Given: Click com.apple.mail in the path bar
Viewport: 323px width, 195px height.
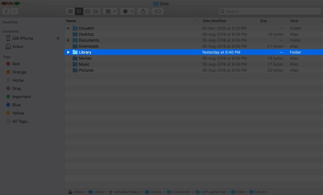Looking at the screenshot, I should click(x=211, y=192).
